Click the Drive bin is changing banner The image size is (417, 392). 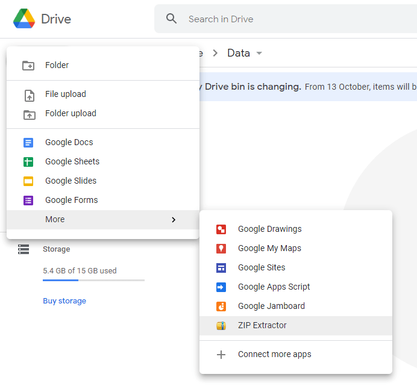(308, 87)
